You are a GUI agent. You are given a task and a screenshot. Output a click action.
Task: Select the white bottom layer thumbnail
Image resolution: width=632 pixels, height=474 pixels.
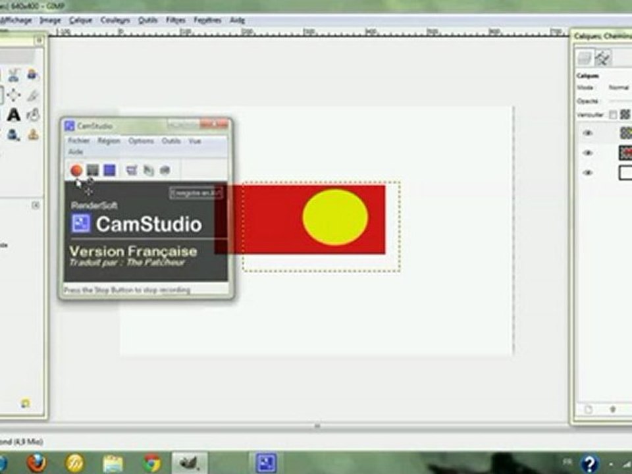(x=625, y=172)
